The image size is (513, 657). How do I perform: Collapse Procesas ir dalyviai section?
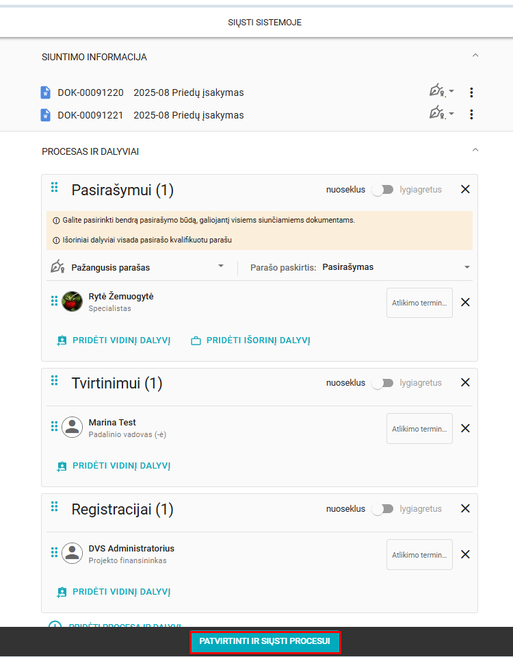[x=475, y=150]
